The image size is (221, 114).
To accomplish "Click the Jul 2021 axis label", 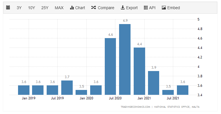I will [x=173, y=98].
